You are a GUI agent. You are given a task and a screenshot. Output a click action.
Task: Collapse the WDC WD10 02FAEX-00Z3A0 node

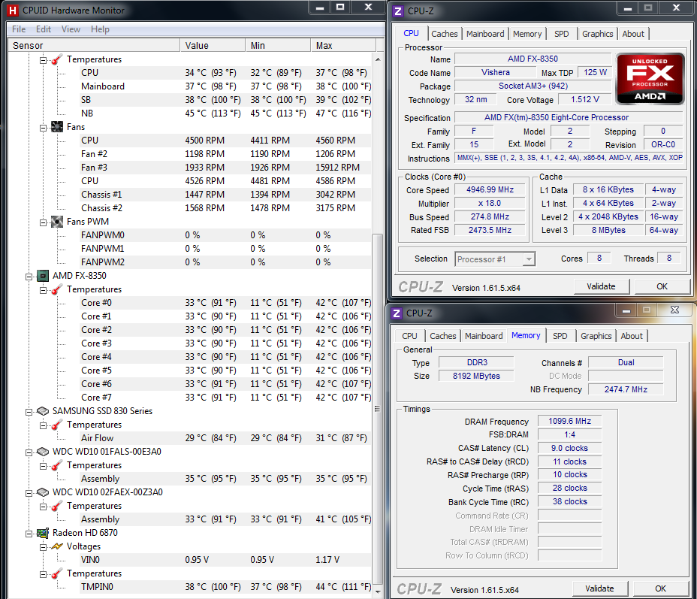[29, 493]
